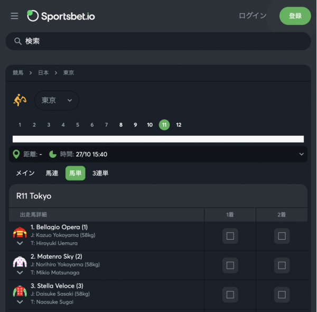The width and height of the screenshot is (317, 312).
Task: Click the green 登録 button
Action: point(295,16)
